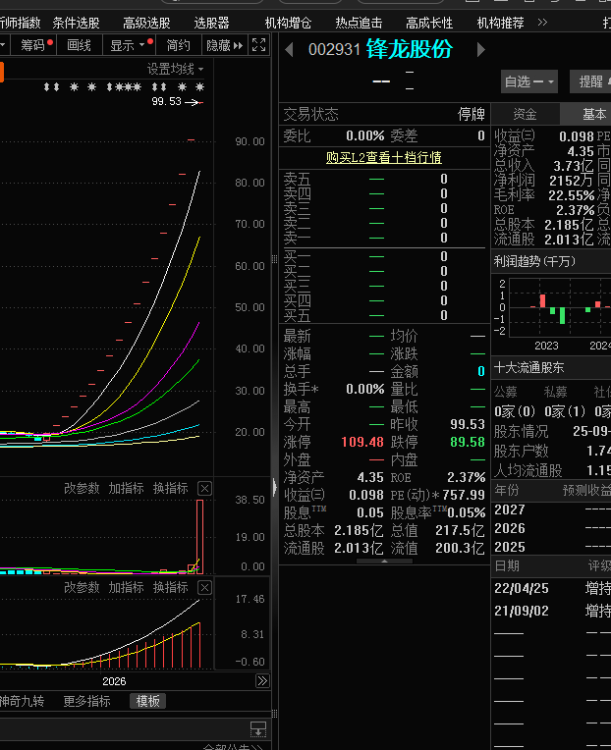Screen dimensions: 611x750
Task: Click the forecast row for year 2026
Action: pos(552,528)
